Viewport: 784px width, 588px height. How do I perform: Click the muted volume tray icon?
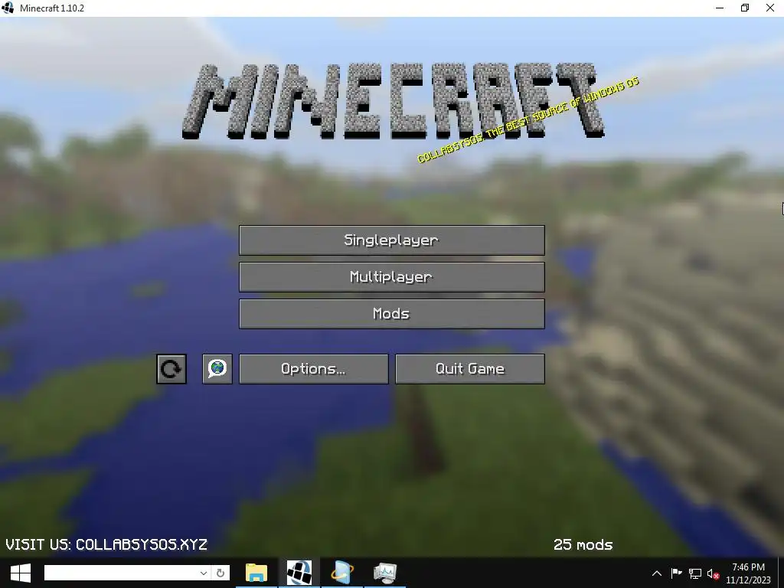pyautogui.click(x=714, y=574)
